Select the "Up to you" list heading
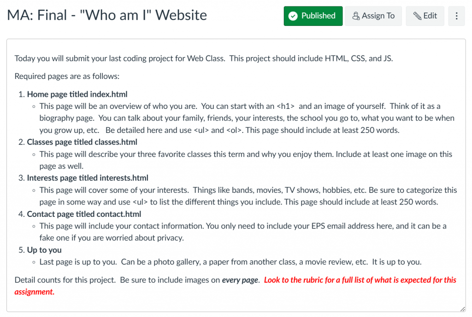 click(x=44, y=250)
